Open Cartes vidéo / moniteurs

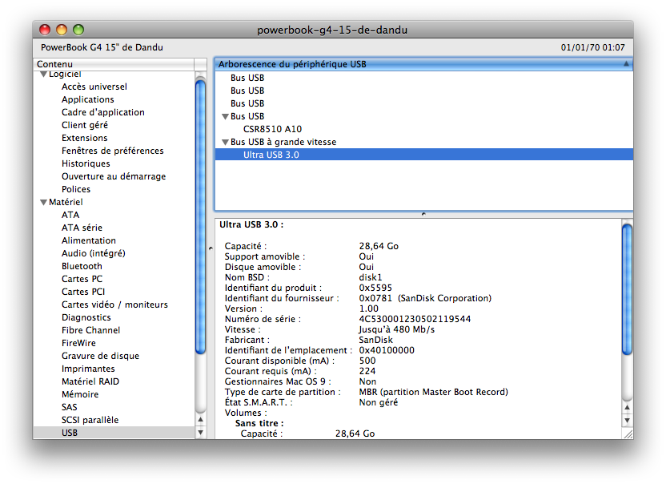114,305
